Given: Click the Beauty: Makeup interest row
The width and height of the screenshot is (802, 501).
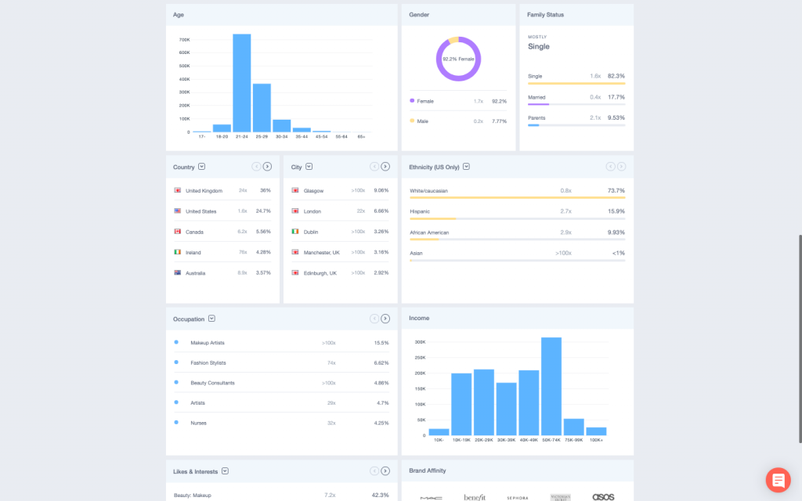Looking at the screenshot, I should 281,495.
